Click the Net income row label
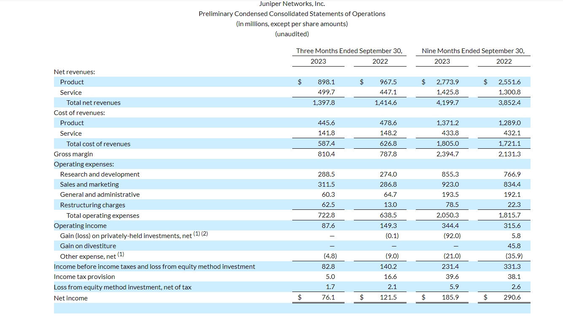This screenshot has width=563, height=316. coord(71,298)
